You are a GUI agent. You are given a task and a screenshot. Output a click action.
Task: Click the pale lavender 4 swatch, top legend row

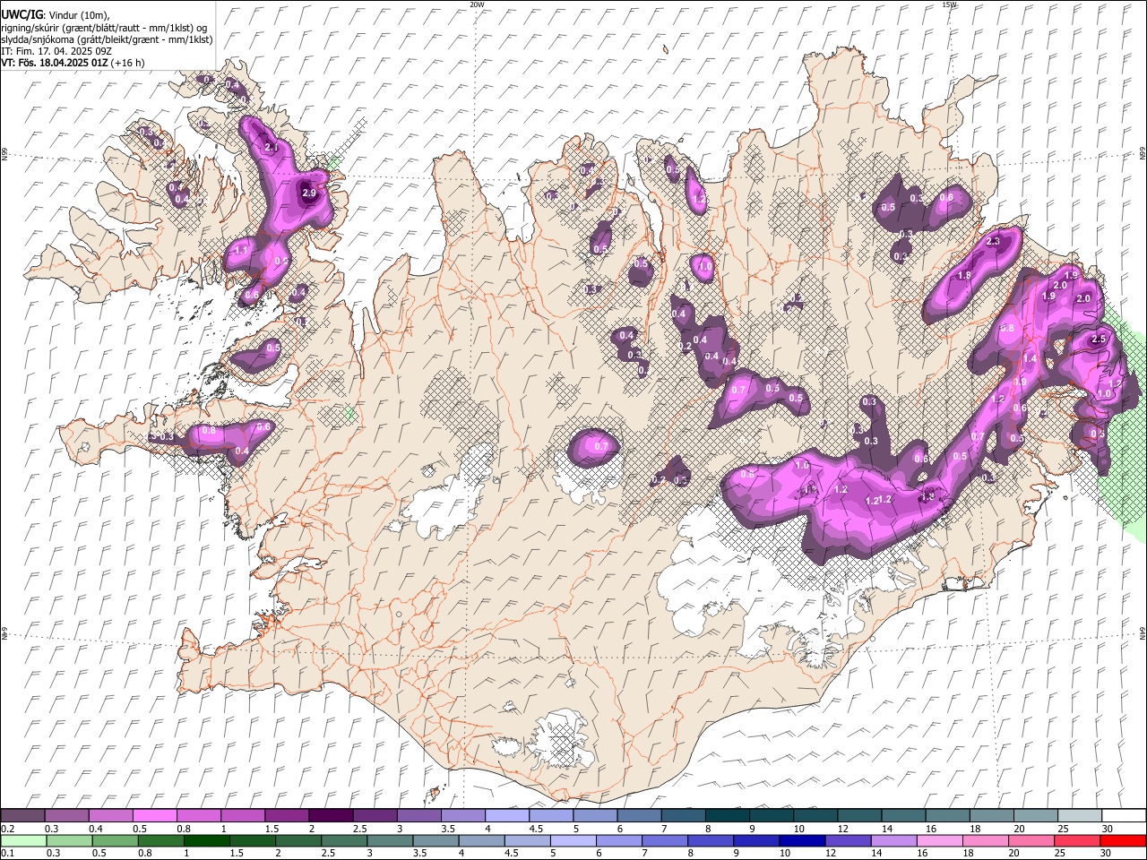click(506, 816)
